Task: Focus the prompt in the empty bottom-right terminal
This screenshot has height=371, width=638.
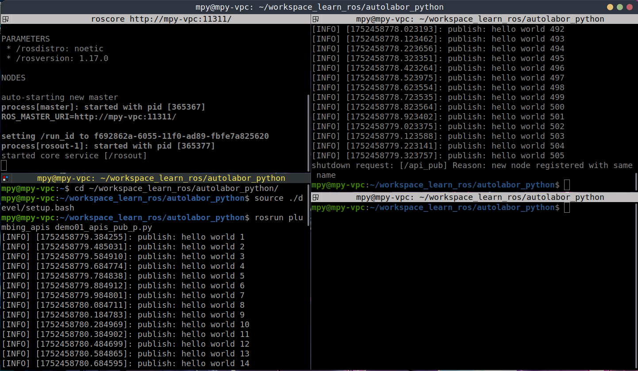Action: pyautogui.click(x=567, y=207)
